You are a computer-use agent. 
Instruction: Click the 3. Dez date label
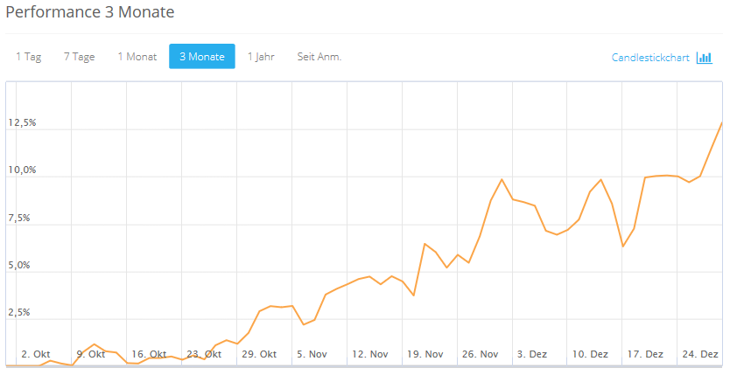click(x=532, y=354)
